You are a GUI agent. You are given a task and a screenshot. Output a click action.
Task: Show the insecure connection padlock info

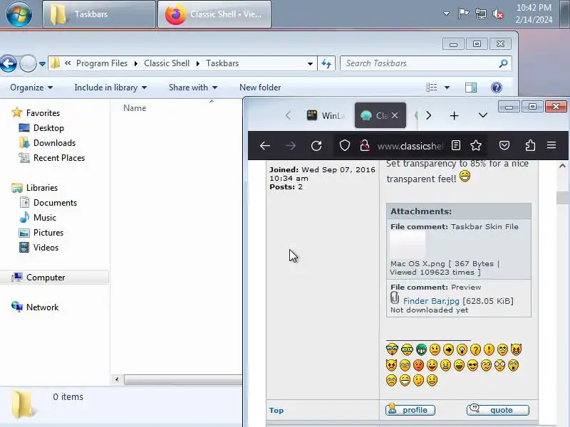[365, 146]
